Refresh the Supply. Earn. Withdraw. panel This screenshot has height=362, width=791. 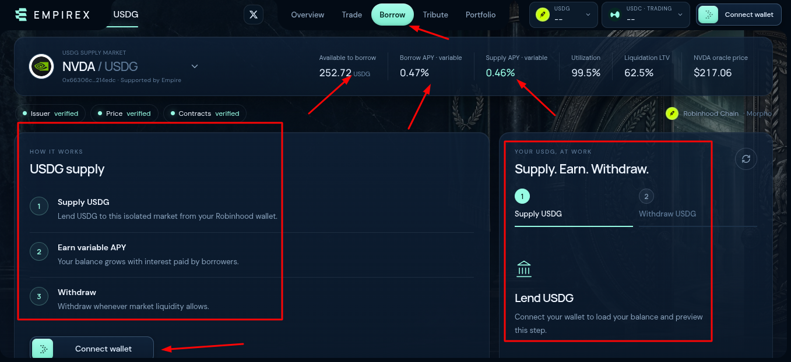[746, 159]
